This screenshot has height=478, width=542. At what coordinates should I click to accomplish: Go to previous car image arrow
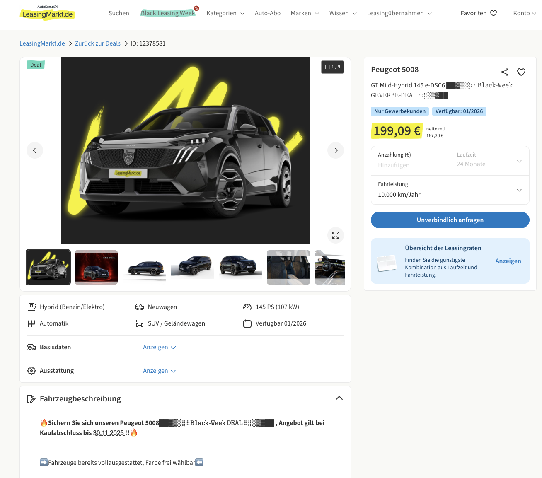pos(35,150)
